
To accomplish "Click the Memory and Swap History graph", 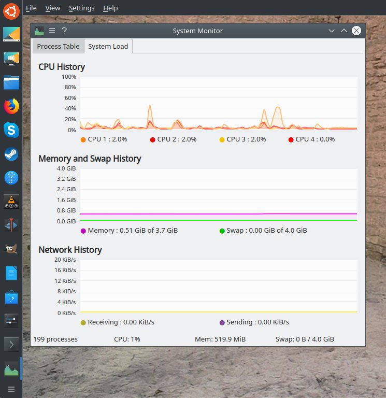I will [x=219, y=195].
